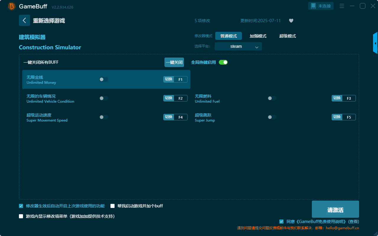Click the 选择平台 label

(x=203, y=46)
